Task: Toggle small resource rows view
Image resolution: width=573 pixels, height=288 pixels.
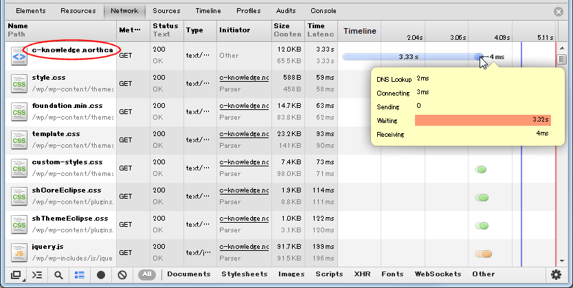Action: [x=80, y=275]
